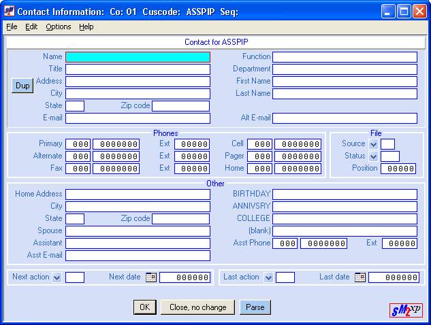Click the Primary phone Ext field

192,144
